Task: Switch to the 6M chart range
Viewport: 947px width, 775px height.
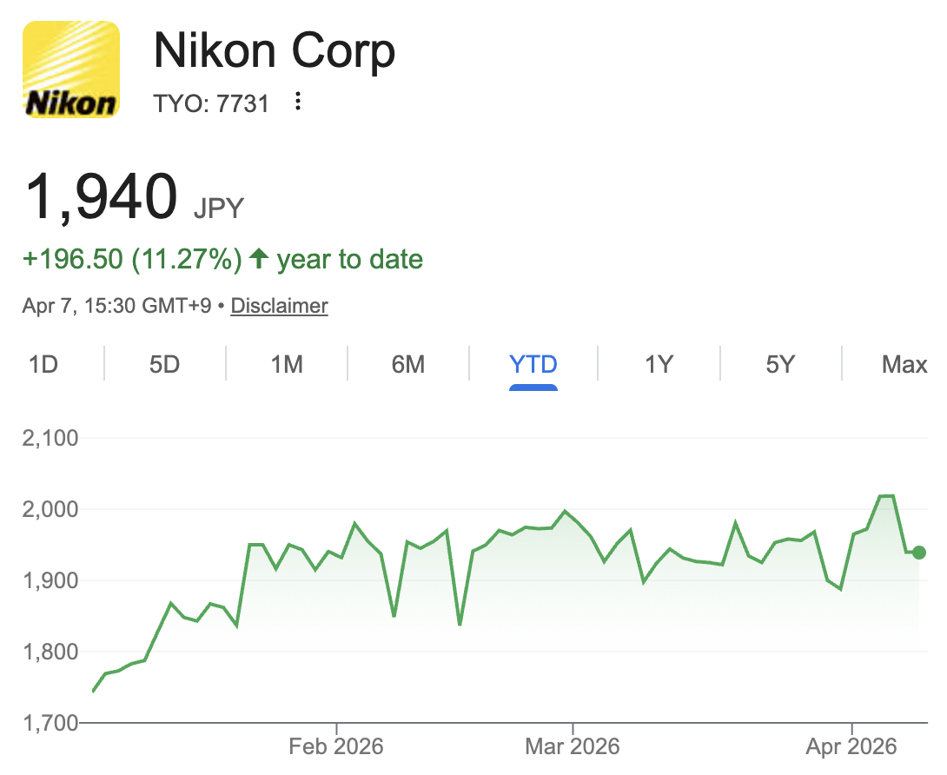Action: pyautogui.click(x=407, y=364)
